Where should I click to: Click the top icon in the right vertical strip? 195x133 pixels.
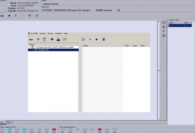164,22
